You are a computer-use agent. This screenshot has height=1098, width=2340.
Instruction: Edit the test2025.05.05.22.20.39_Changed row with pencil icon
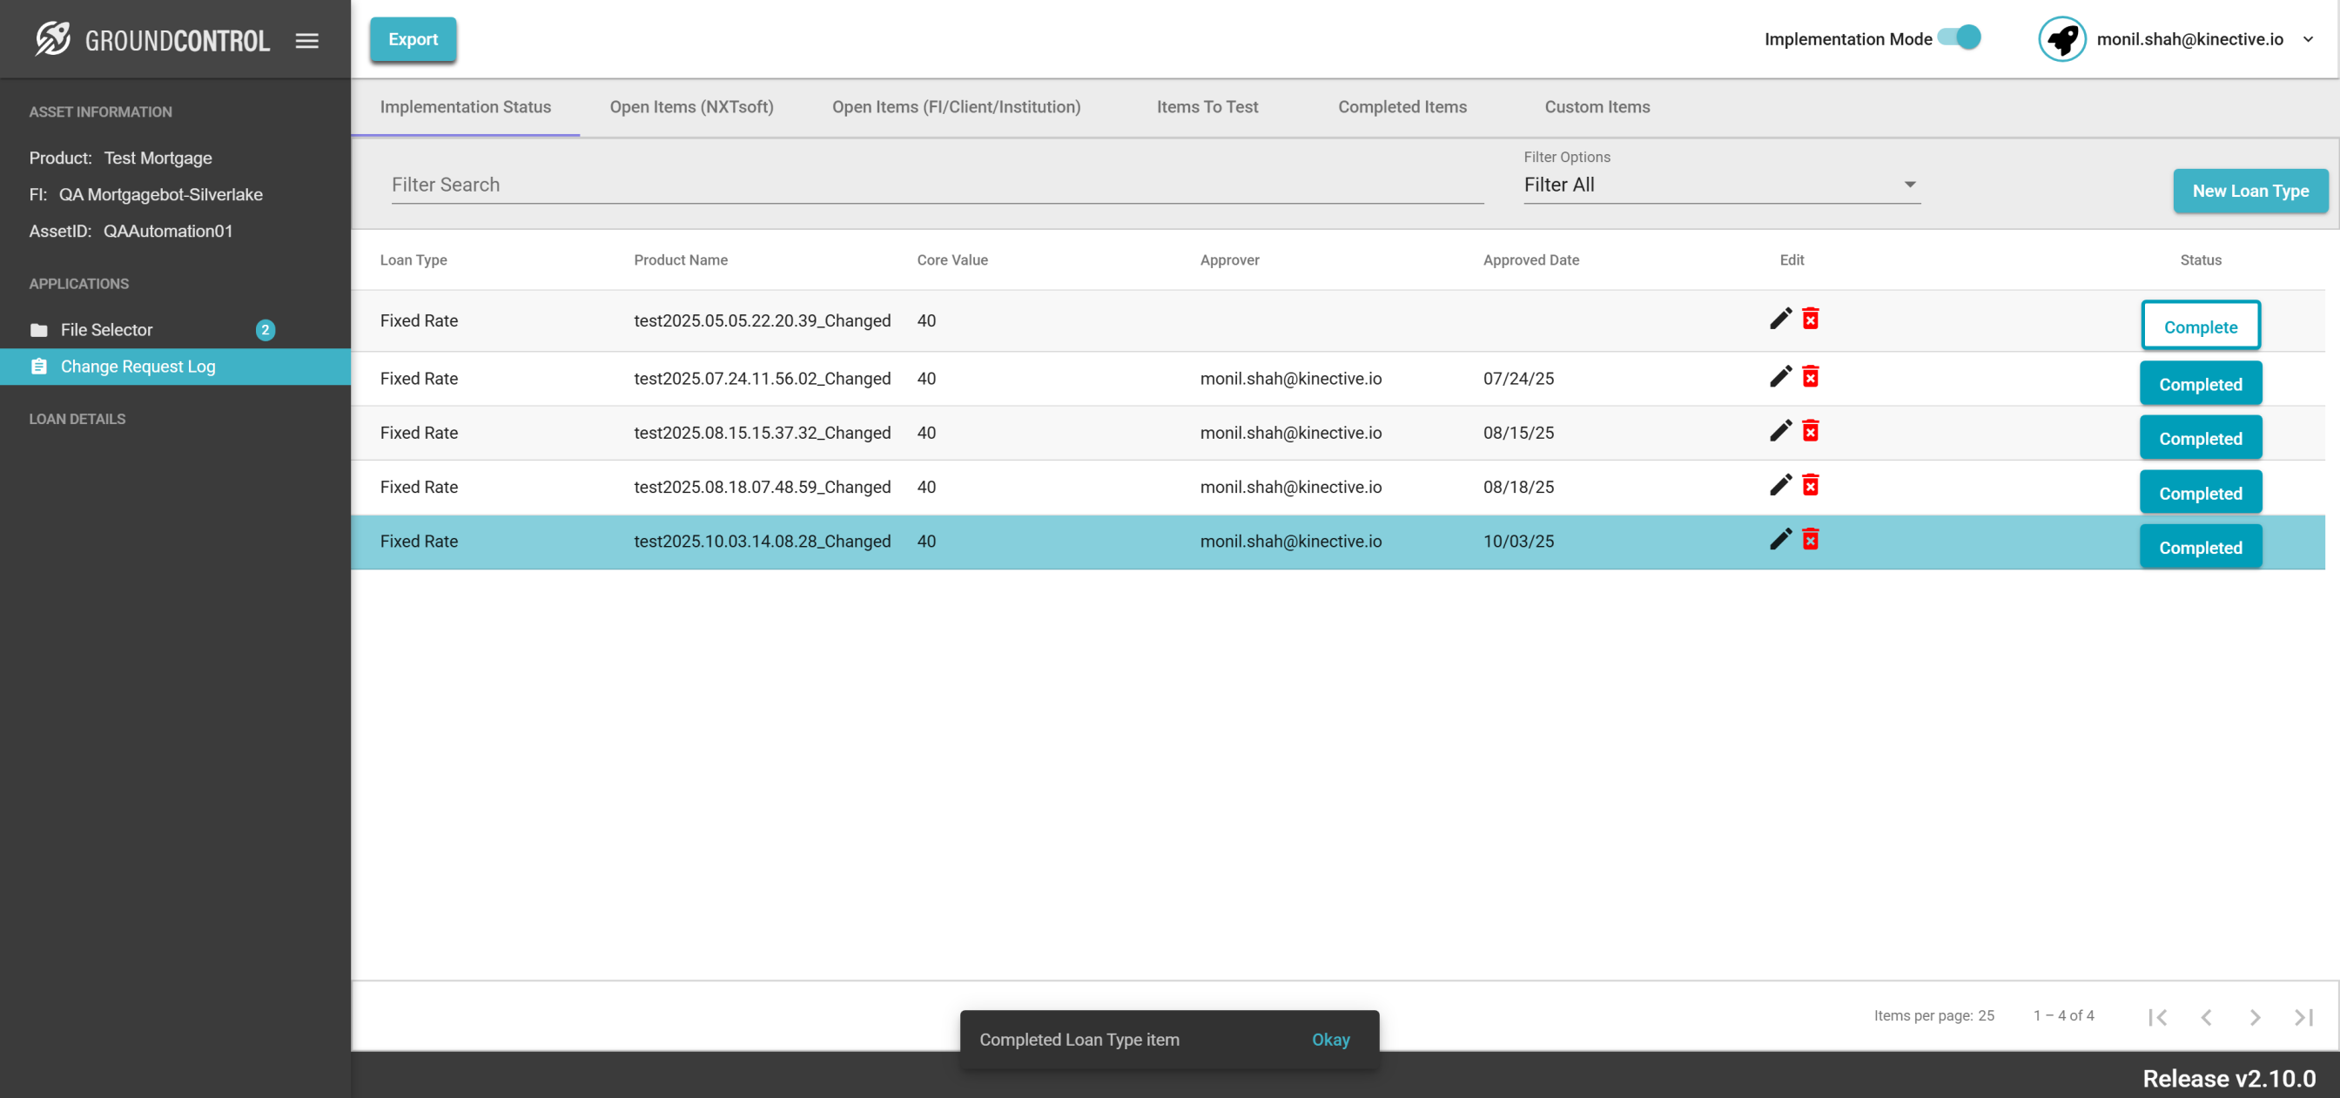1780,319
